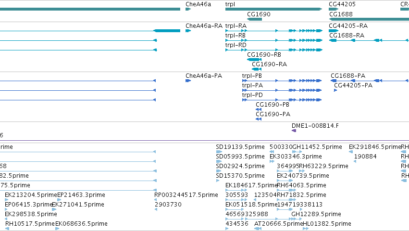The image size is (409, 231).
Task: Click the EK213204.5prime EST label
Action: click(x=31, y=195)
